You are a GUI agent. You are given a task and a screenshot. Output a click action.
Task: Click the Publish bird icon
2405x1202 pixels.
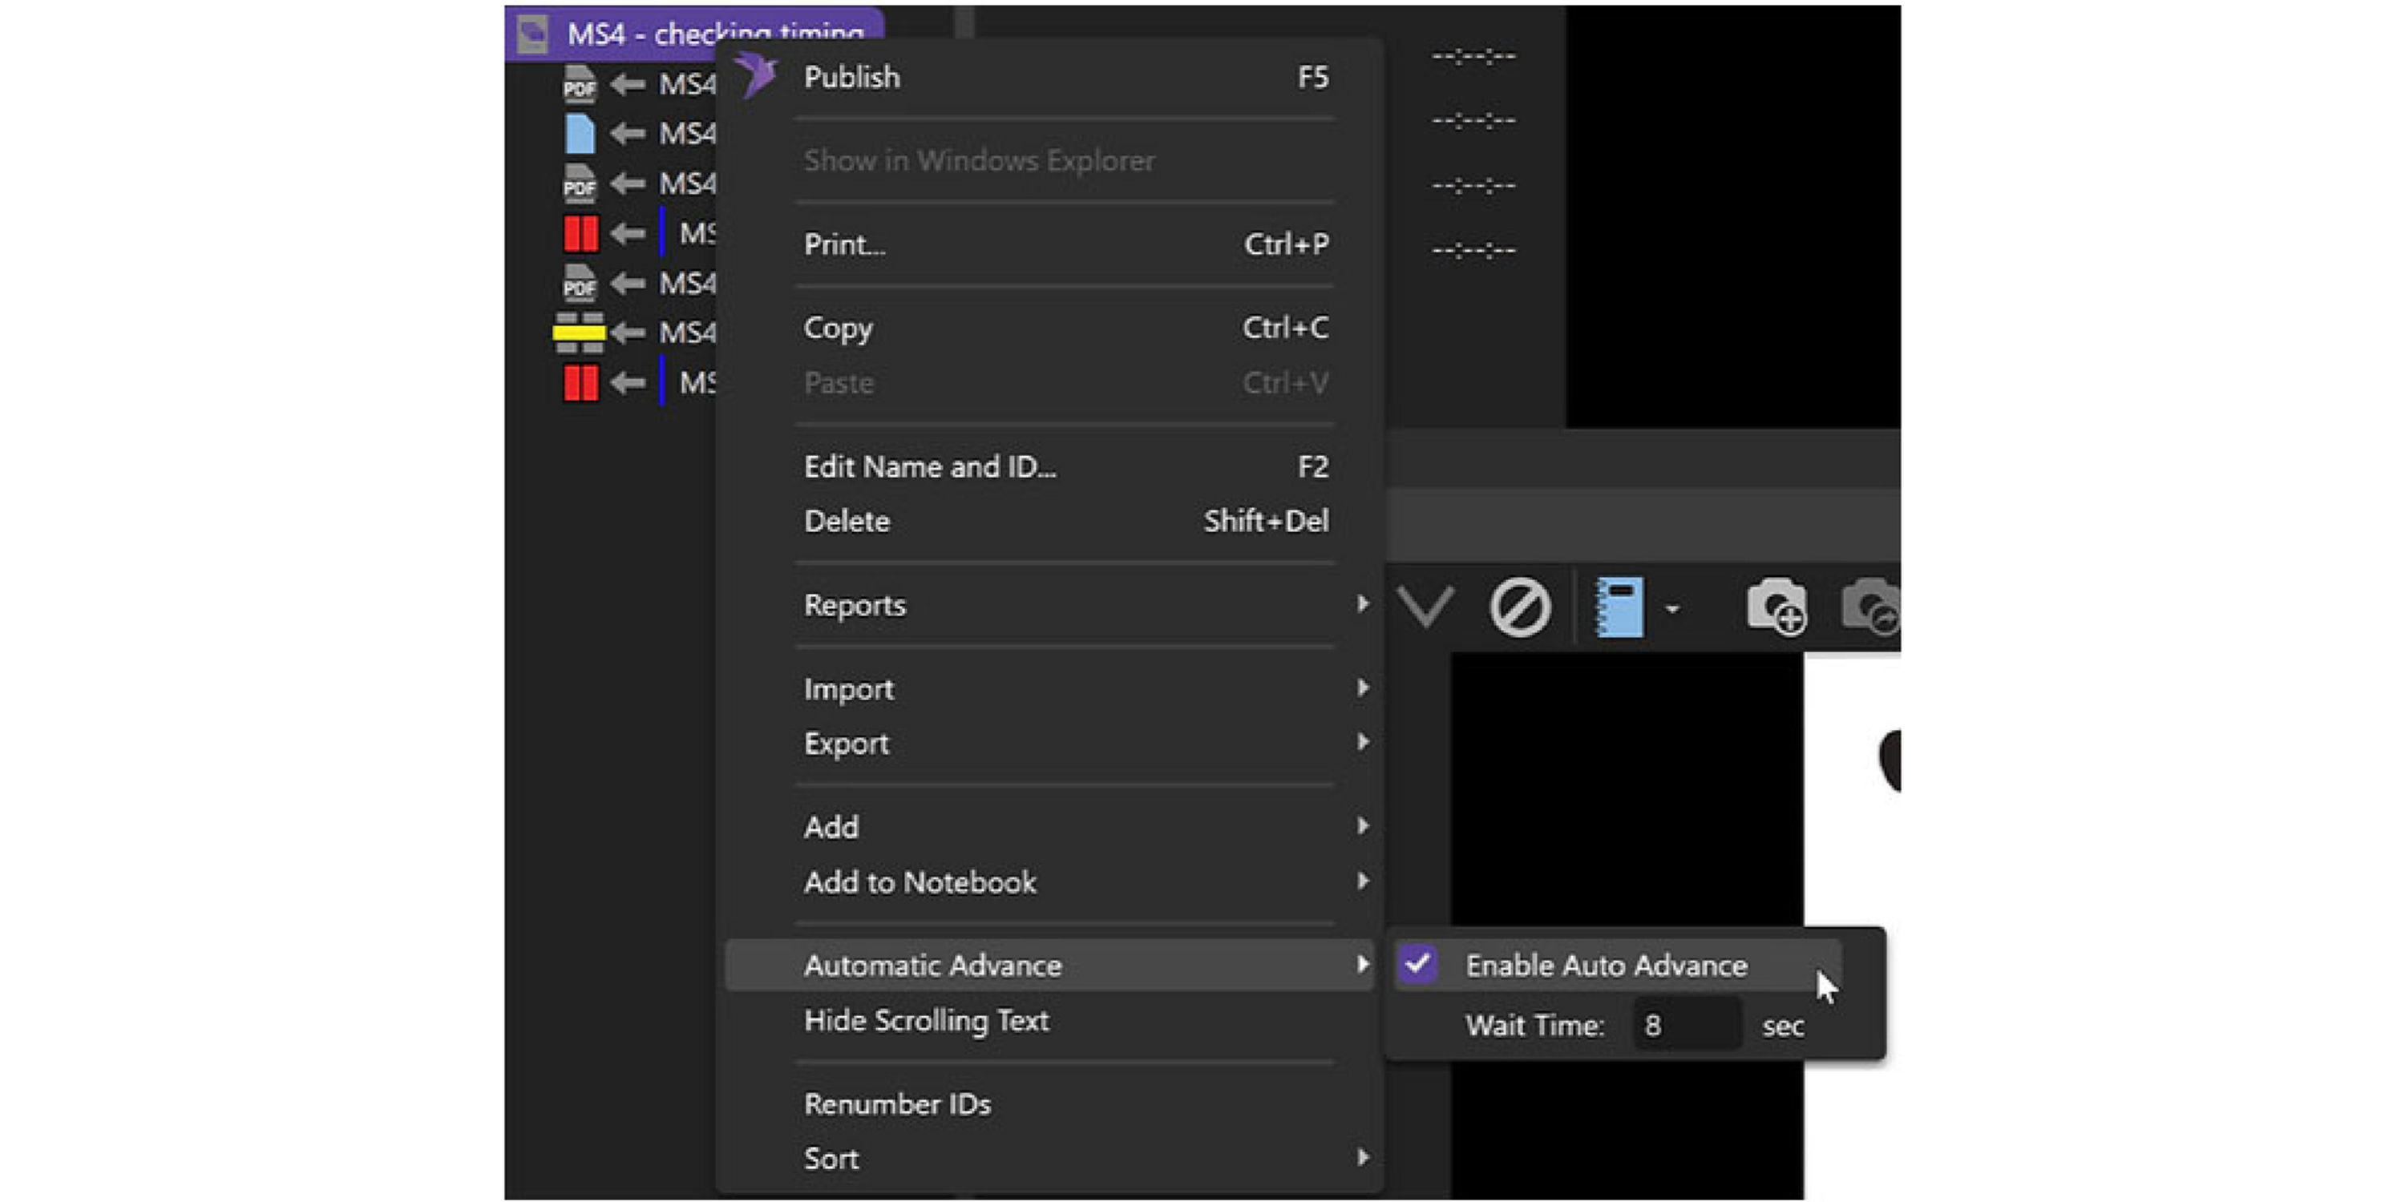coord(755,75)
